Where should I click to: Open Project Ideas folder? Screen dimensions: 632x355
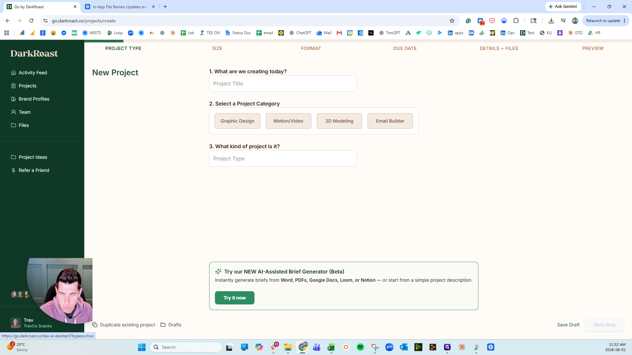pyautogui.click(x=29, y=157)
